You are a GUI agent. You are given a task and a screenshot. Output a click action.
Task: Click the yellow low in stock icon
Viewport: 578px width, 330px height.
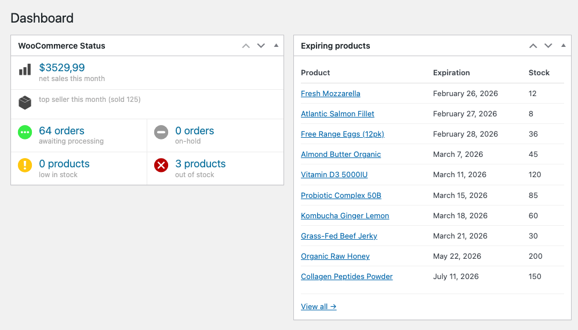coord(25,166)
